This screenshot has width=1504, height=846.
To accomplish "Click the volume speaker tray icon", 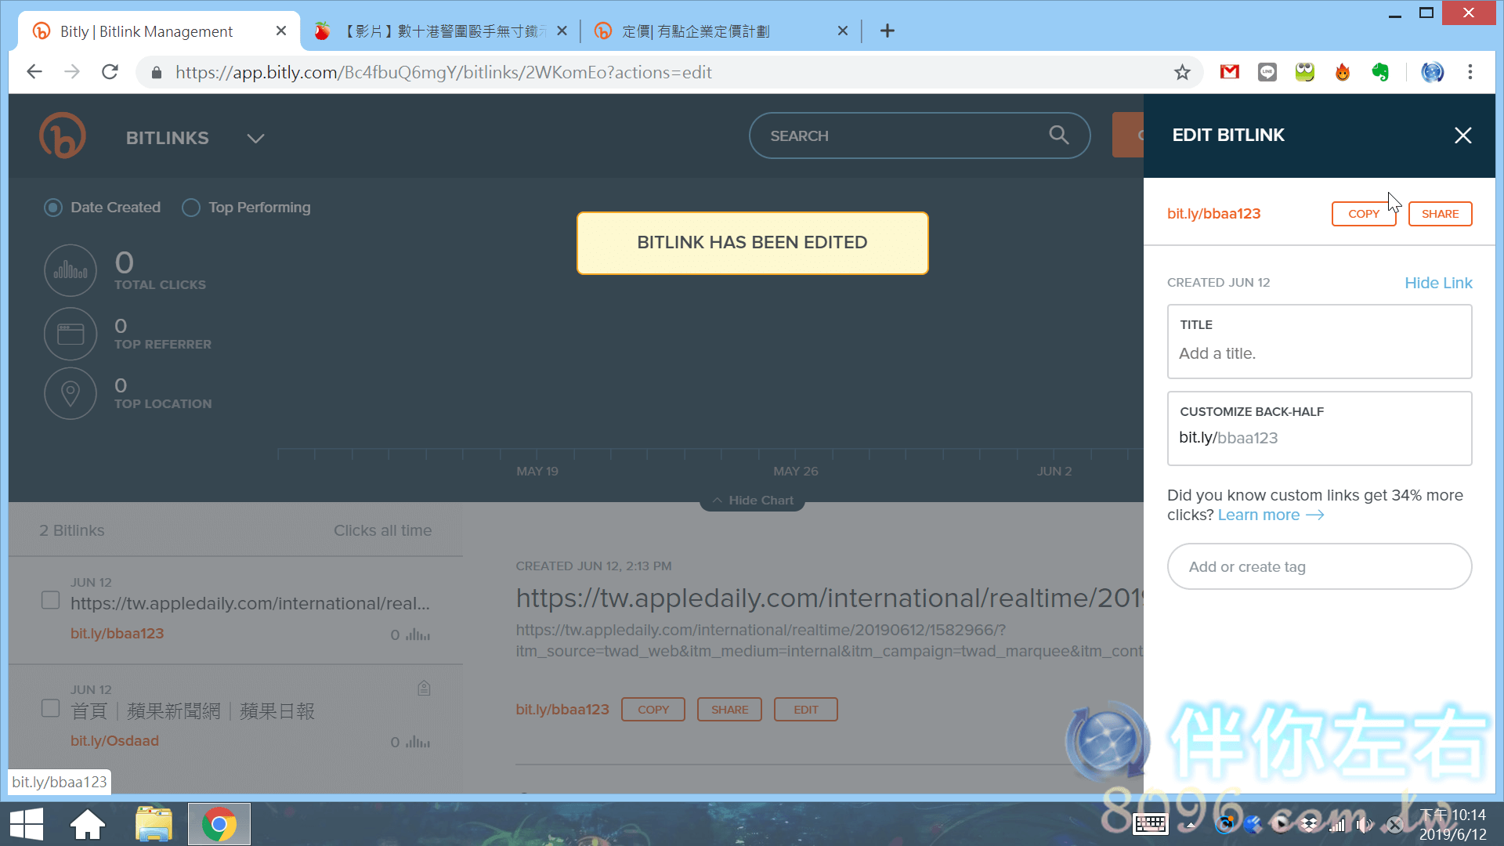I will [1364, 824].
